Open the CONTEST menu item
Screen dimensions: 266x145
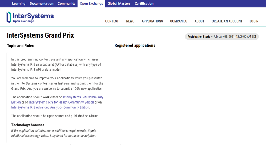112,21
